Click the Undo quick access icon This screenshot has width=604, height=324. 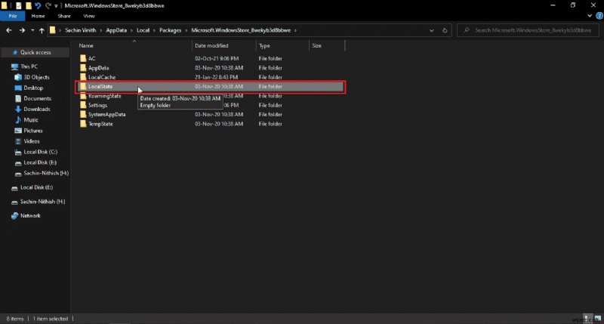pyautogui.click(x=38, y=5)
